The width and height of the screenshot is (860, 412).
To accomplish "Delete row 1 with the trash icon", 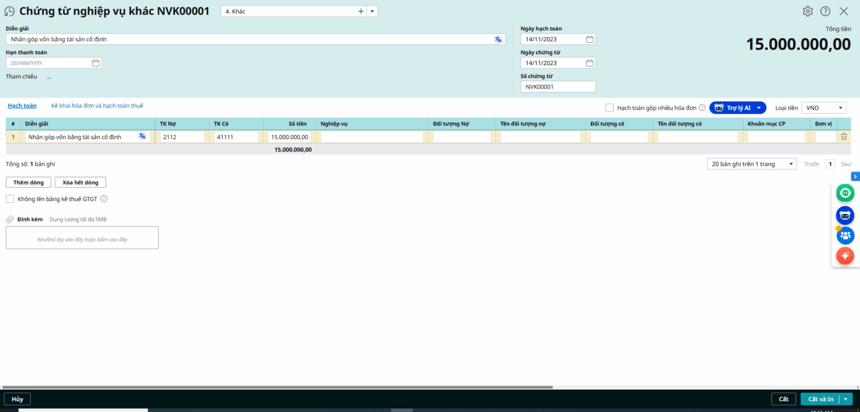I will tap(844, 137).
